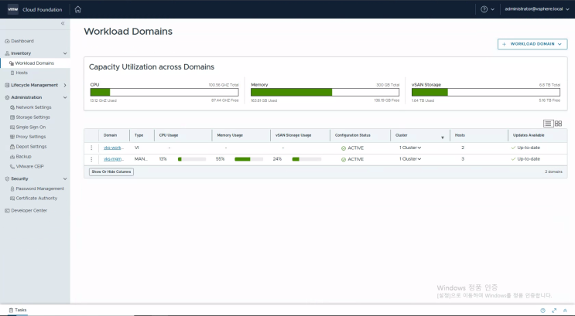Click the Workload Domains page heading

click(x=128, y=32)
